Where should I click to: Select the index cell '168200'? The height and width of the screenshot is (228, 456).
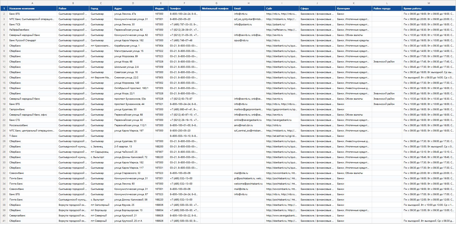(x=161, y=147)
